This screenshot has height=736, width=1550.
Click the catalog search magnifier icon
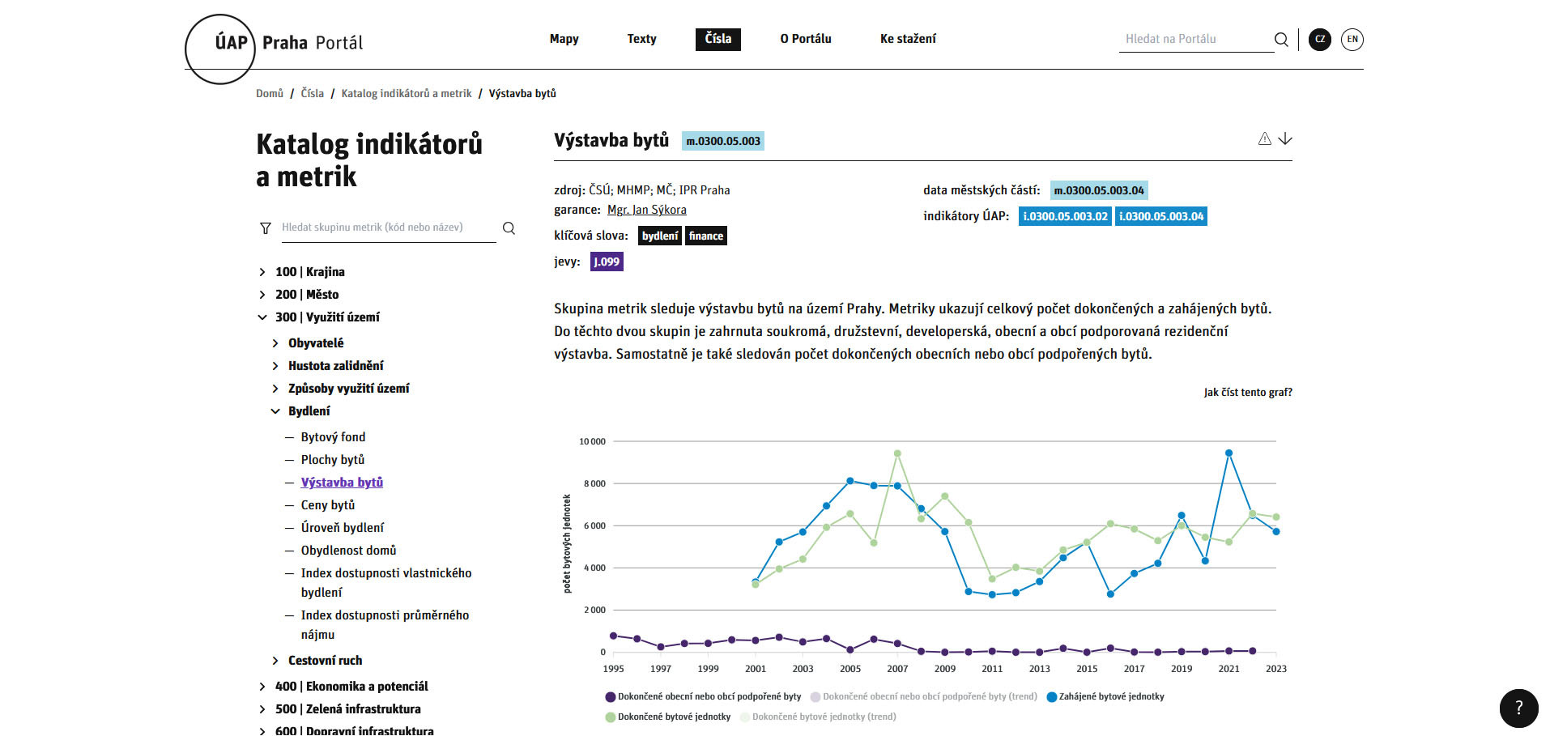[509, 228]
